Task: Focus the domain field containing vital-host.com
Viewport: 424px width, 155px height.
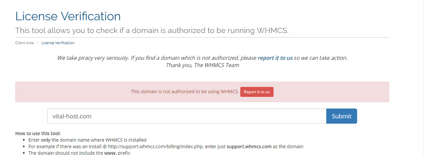Action: click(x=187, y=116)
